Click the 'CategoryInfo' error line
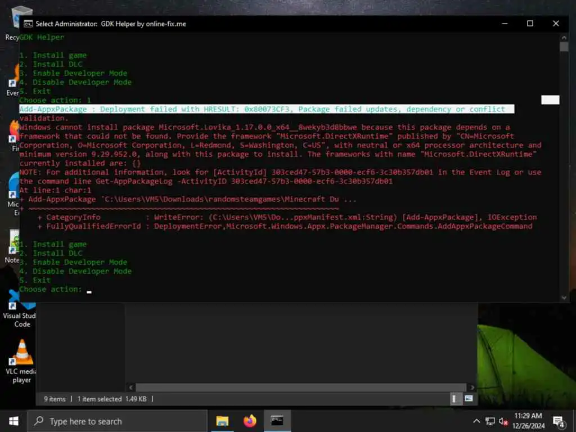The width and height of the screenshot is (576, 432). [x=287, y=217]
